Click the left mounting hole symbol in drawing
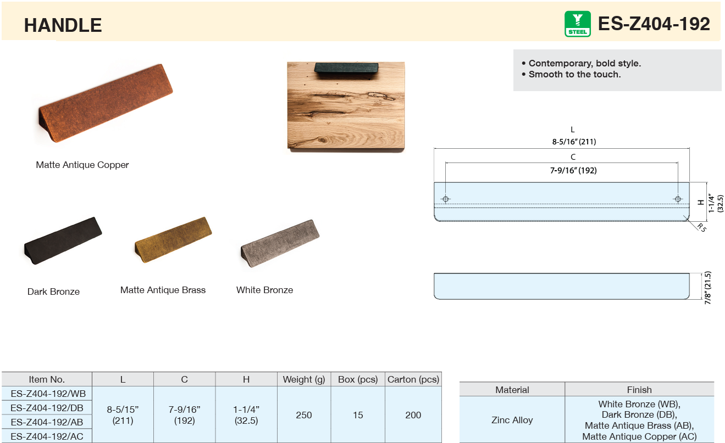Screen dimensions: 725x443 [446, 199]
